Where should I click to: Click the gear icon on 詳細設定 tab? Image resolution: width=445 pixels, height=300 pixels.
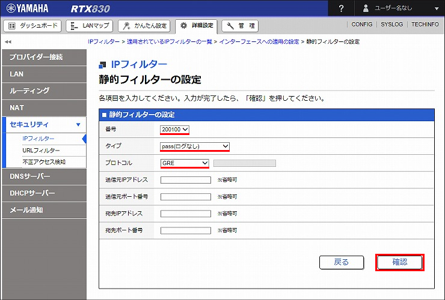point(183,25)
